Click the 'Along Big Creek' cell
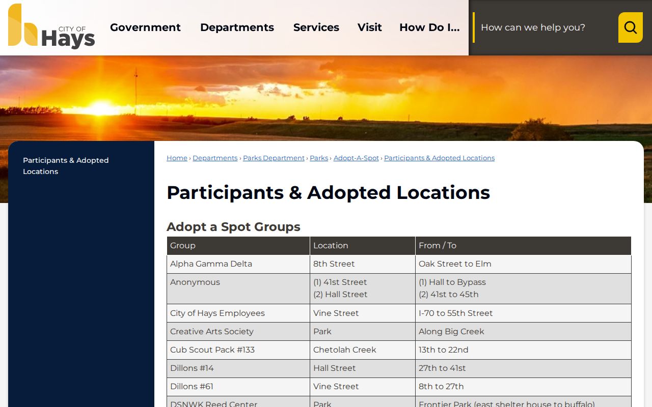Viewport: 652px width, 407px height. [523, 332]
